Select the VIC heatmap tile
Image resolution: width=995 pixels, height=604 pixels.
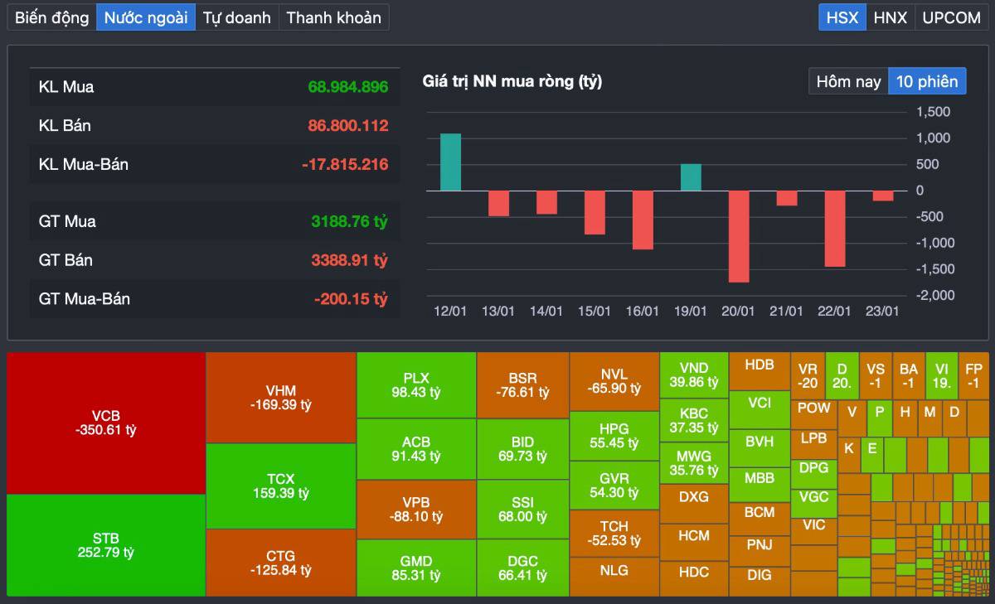pos(813,531)
